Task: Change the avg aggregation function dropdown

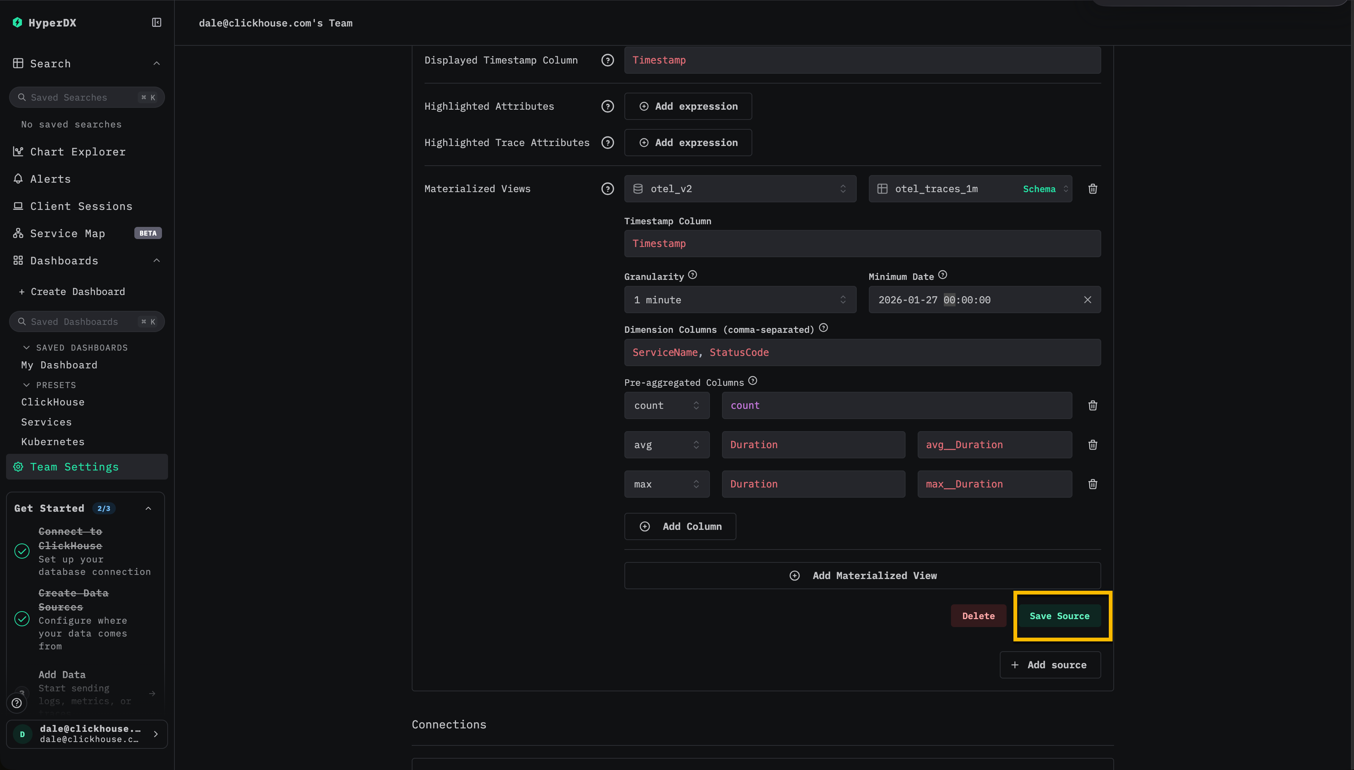Action: click(x=667, y=445)
